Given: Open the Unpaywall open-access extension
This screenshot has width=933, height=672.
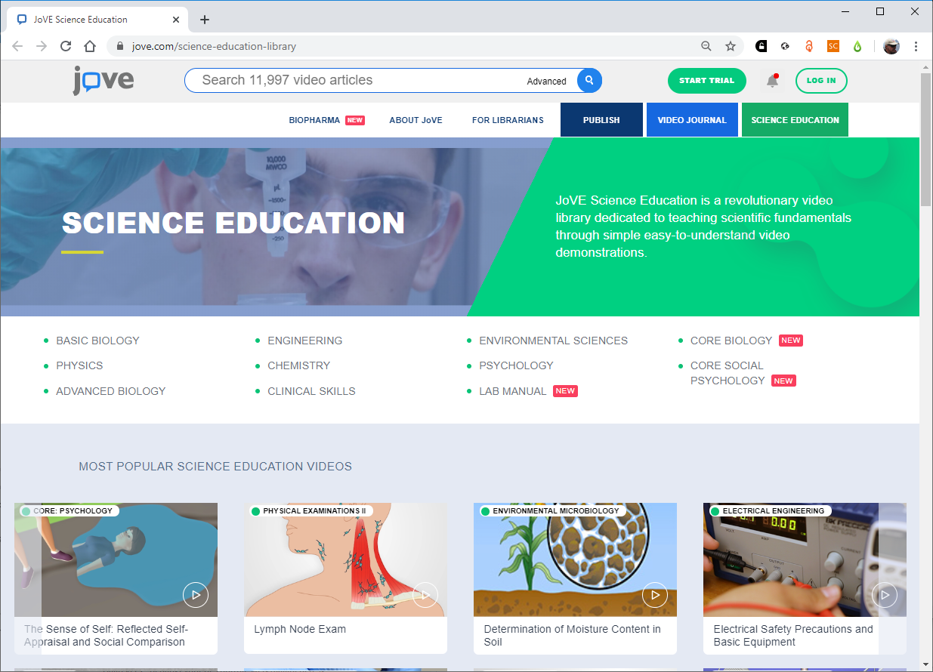Looking at the screenshot, I should pos(809,46).
